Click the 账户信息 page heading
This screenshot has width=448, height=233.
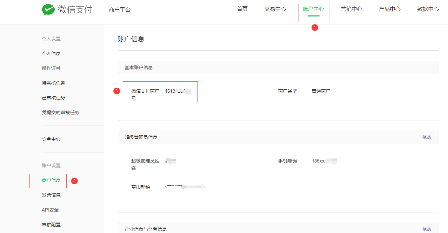point(131,39)
